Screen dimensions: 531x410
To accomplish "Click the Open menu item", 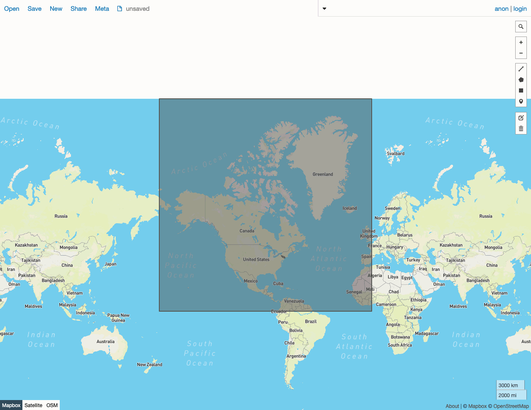I will tap(12, 9).
